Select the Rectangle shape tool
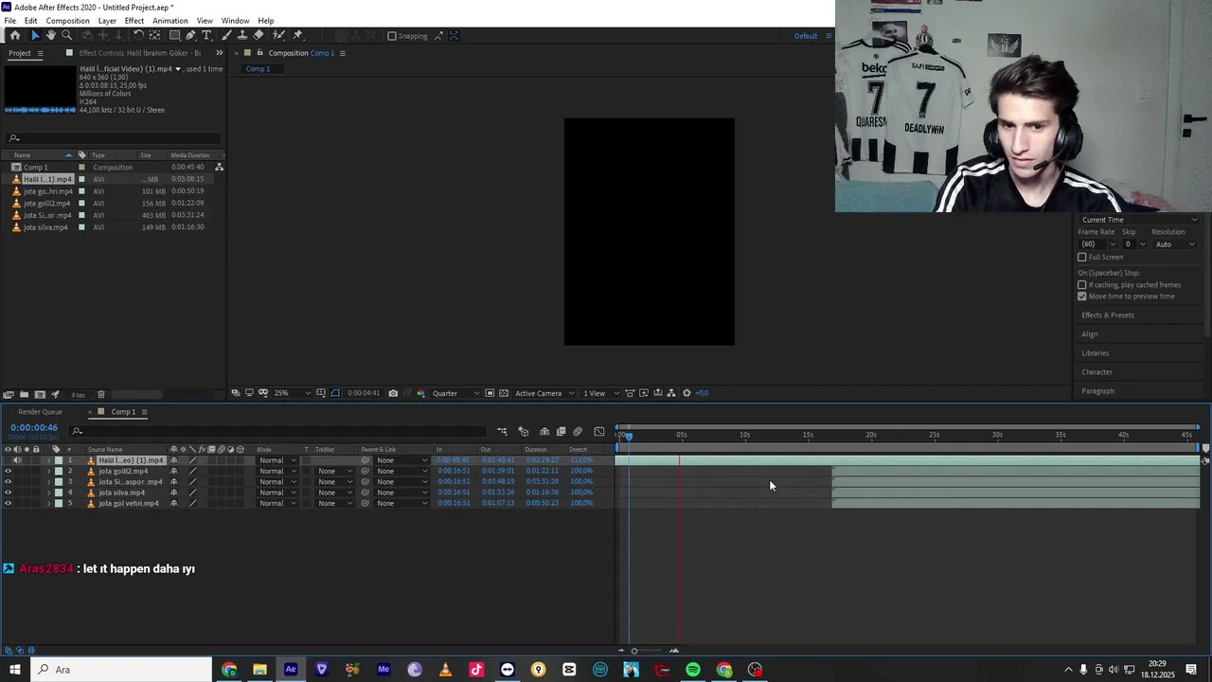The height and width of the screenshot is (682, 1212). pyautogui.click(x=174, y=35)
